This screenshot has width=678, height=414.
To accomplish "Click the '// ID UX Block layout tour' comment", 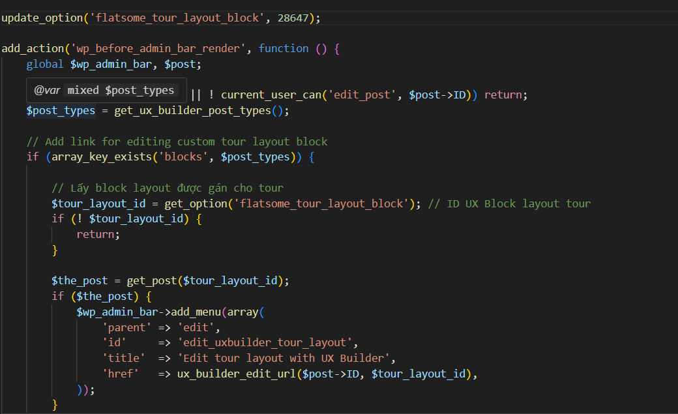I will pyautogui.click(x=510, y=203).
